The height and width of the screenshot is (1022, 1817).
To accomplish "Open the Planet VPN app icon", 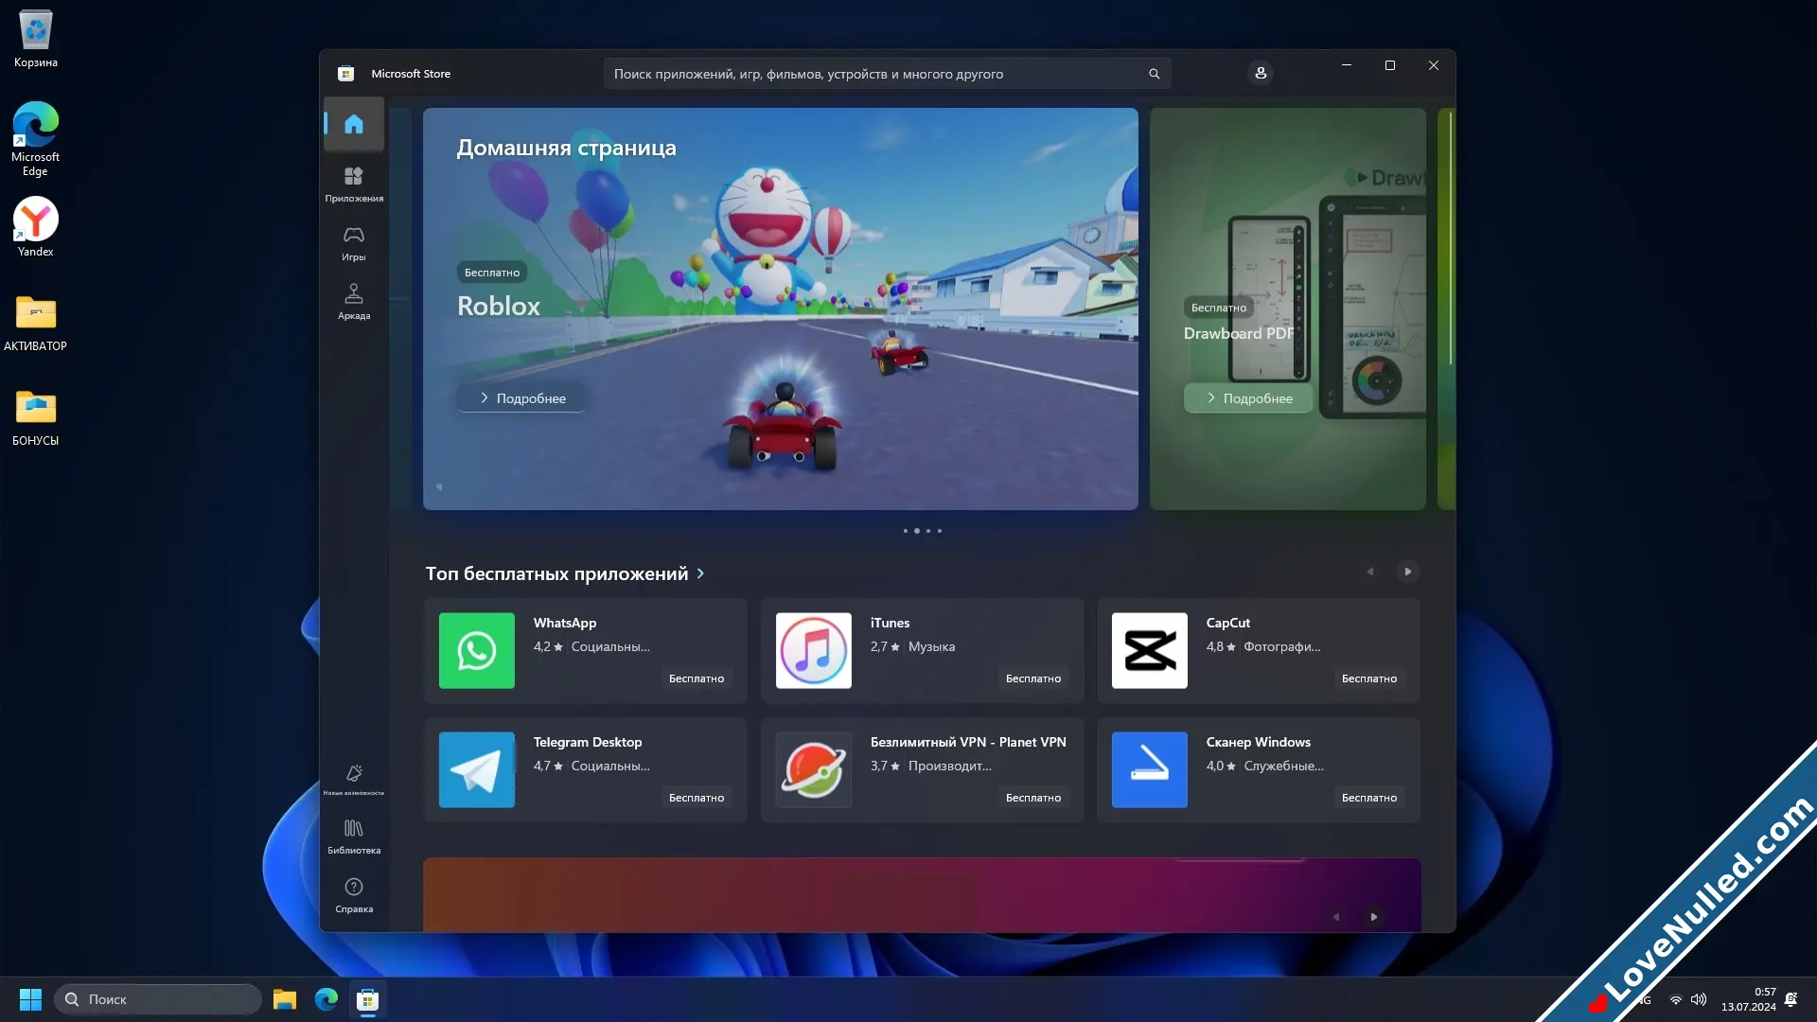I will point(813,769).
